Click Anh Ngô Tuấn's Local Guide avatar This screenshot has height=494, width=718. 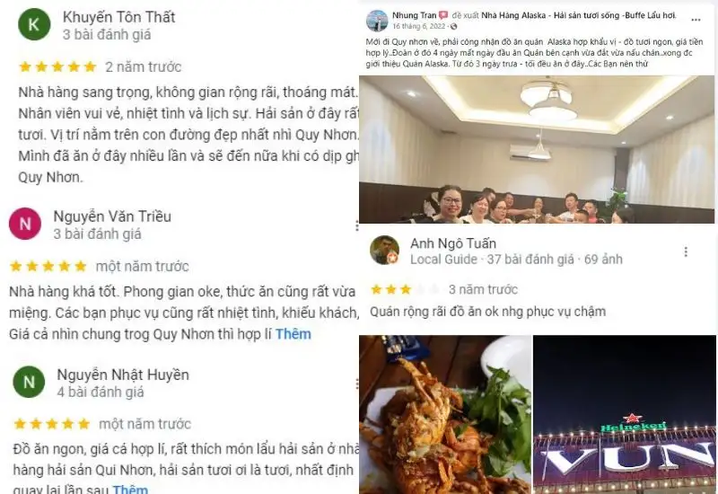[x=385, y=251]
